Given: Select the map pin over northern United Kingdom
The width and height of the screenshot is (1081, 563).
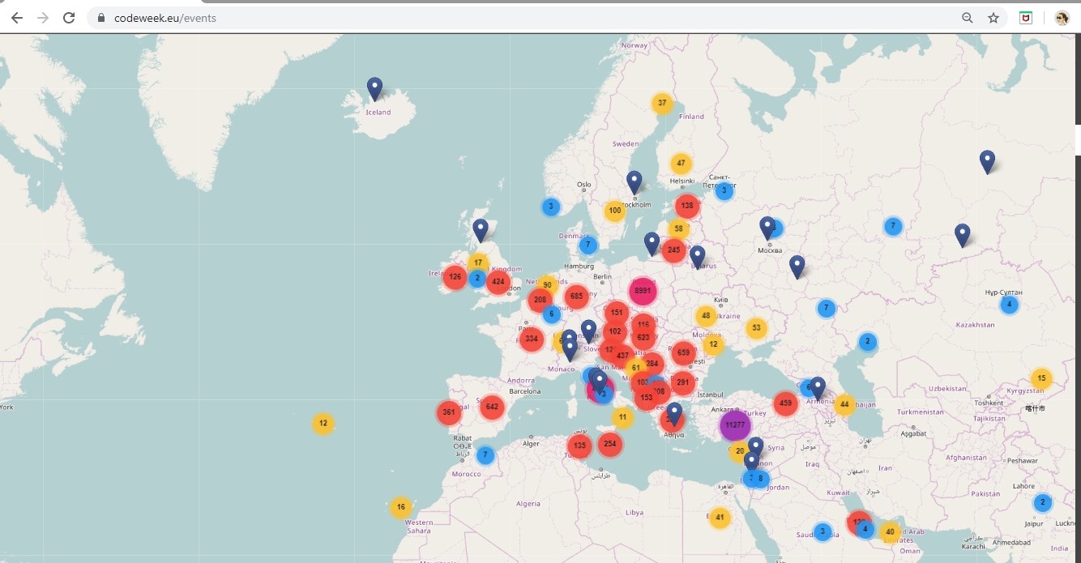Looking at the screenshot, I should 481,231.
